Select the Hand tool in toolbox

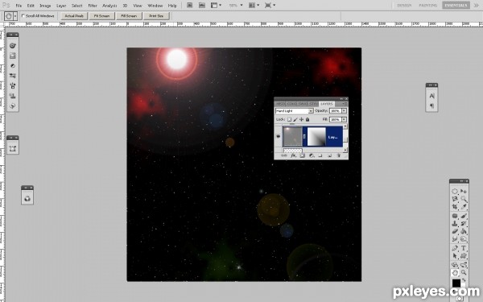455,272
